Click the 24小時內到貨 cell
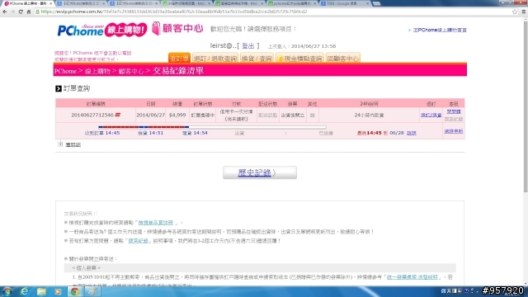This screenshot has height=297, width=528. pos(369,115)
